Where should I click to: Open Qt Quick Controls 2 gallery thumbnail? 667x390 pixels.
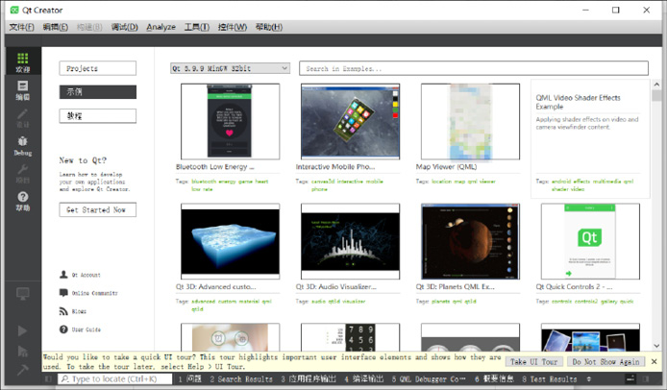[x=590, y=241]
